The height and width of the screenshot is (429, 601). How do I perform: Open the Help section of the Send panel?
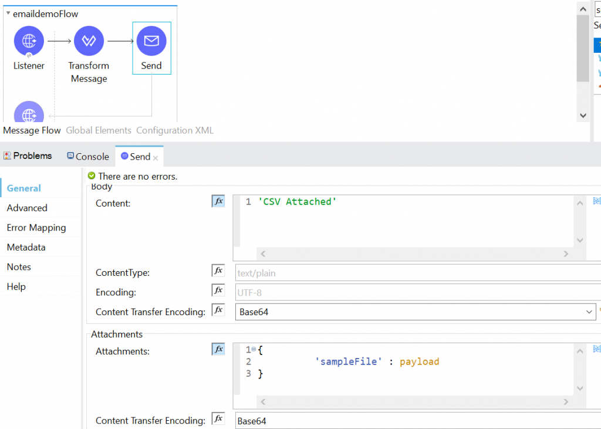[15, 286]
